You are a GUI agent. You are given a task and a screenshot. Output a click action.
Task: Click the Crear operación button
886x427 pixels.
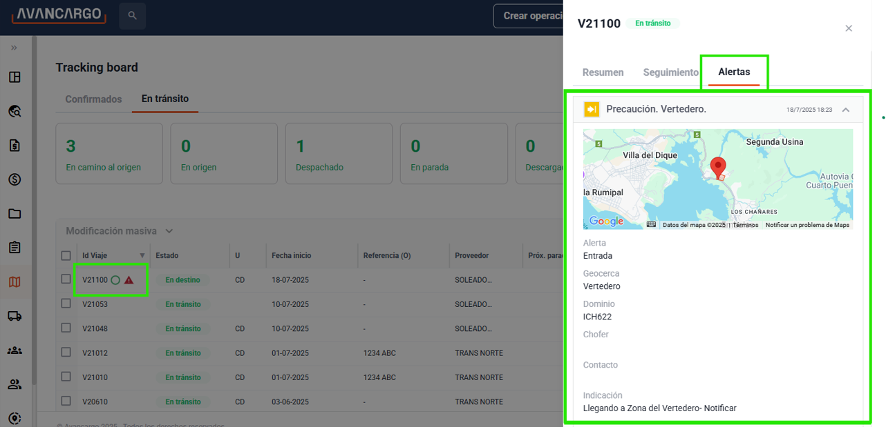[531, 16]
